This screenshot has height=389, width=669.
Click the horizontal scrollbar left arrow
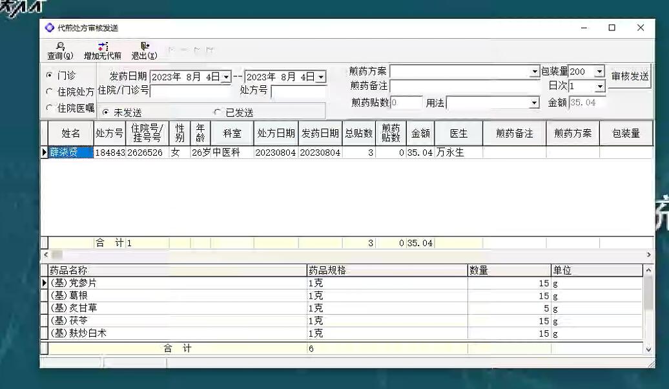click(x=46, y=255)
